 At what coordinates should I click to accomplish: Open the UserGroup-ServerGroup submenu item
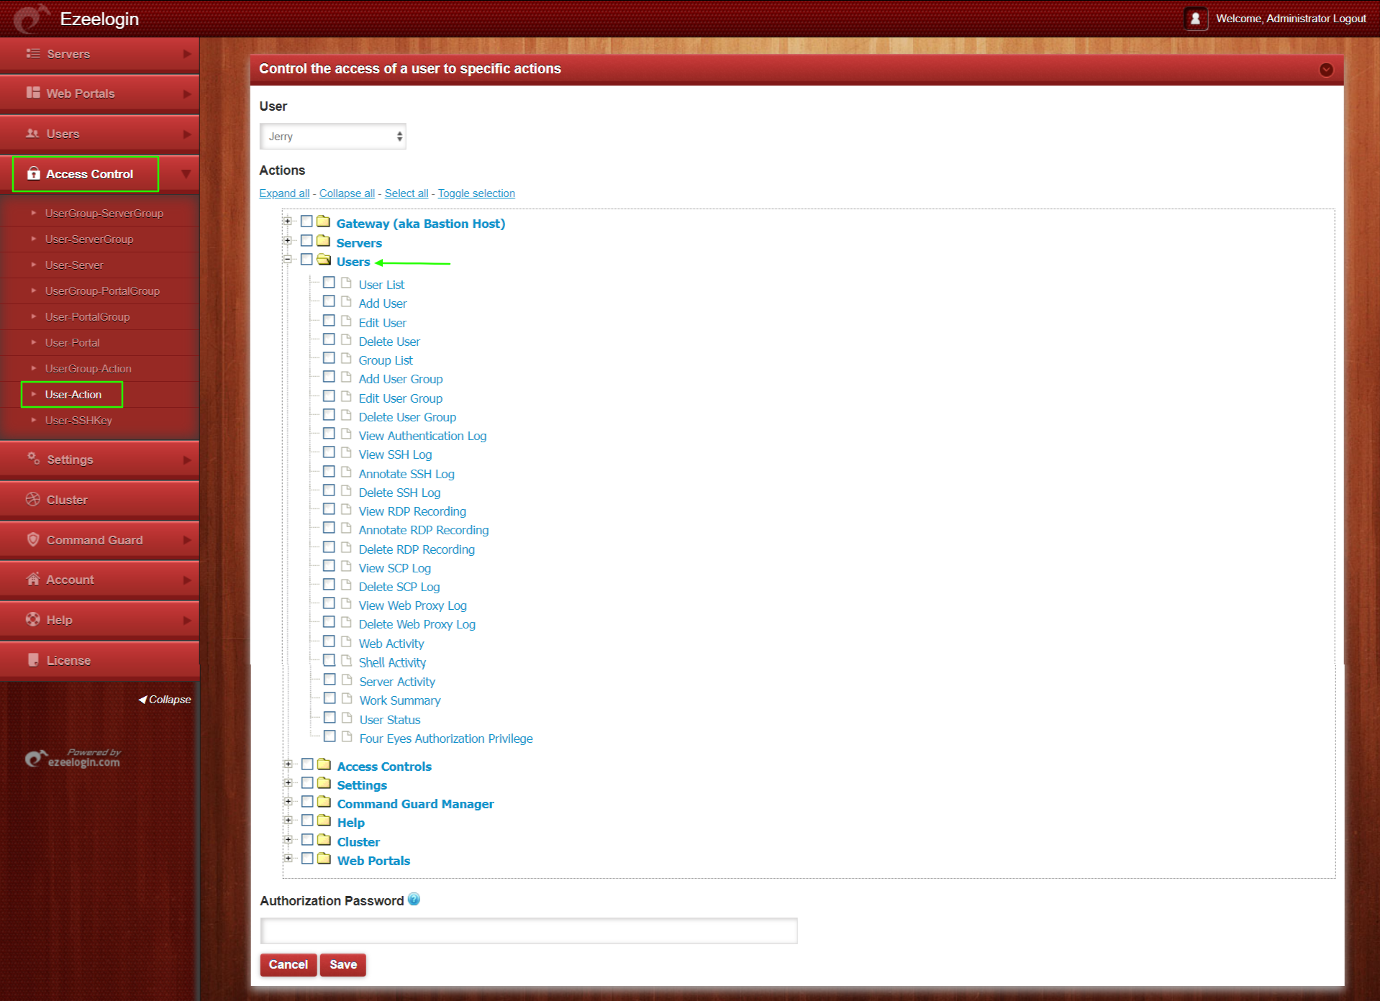pos(104,214)
